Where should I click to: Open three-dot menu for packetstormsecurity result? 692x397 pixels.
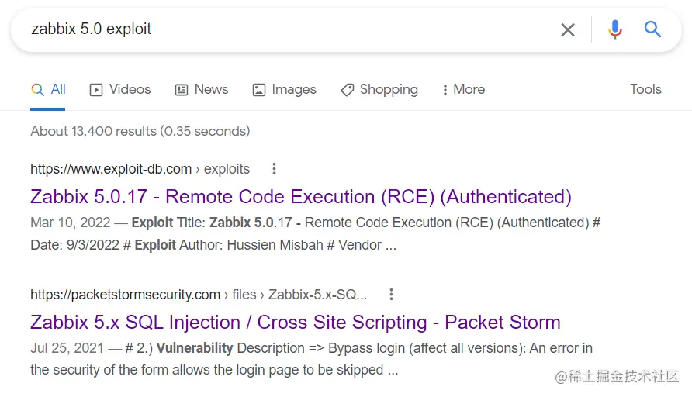coord(391,294)
